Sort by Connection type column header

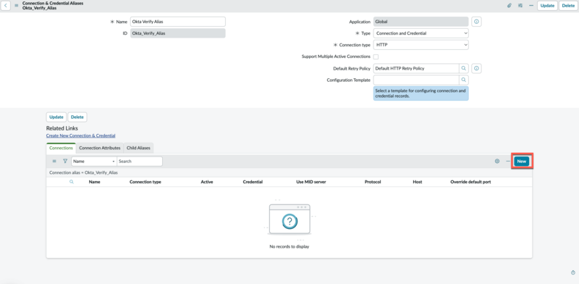(145, 182)
